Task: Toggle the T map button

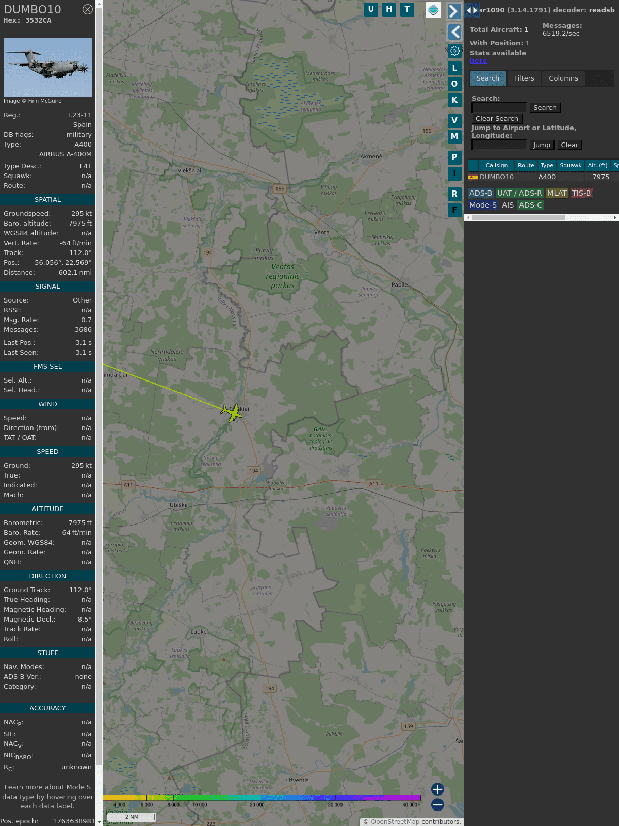Action: tap(407, 9)
